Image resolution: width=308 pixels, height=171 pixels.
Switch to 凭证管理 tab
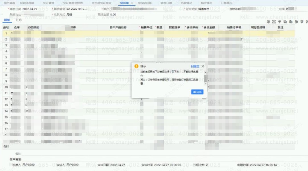pos(48,3)
